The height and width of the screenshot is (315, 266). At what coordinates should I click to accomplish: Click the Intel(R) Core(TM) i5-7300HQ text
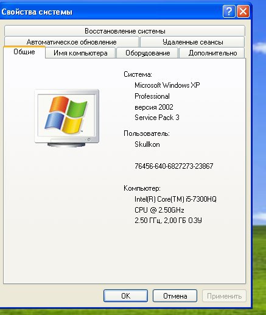click(x=175, y=199)
